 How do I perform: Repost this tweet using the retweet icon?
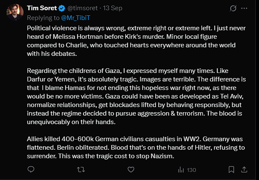[x=80, y=169]
